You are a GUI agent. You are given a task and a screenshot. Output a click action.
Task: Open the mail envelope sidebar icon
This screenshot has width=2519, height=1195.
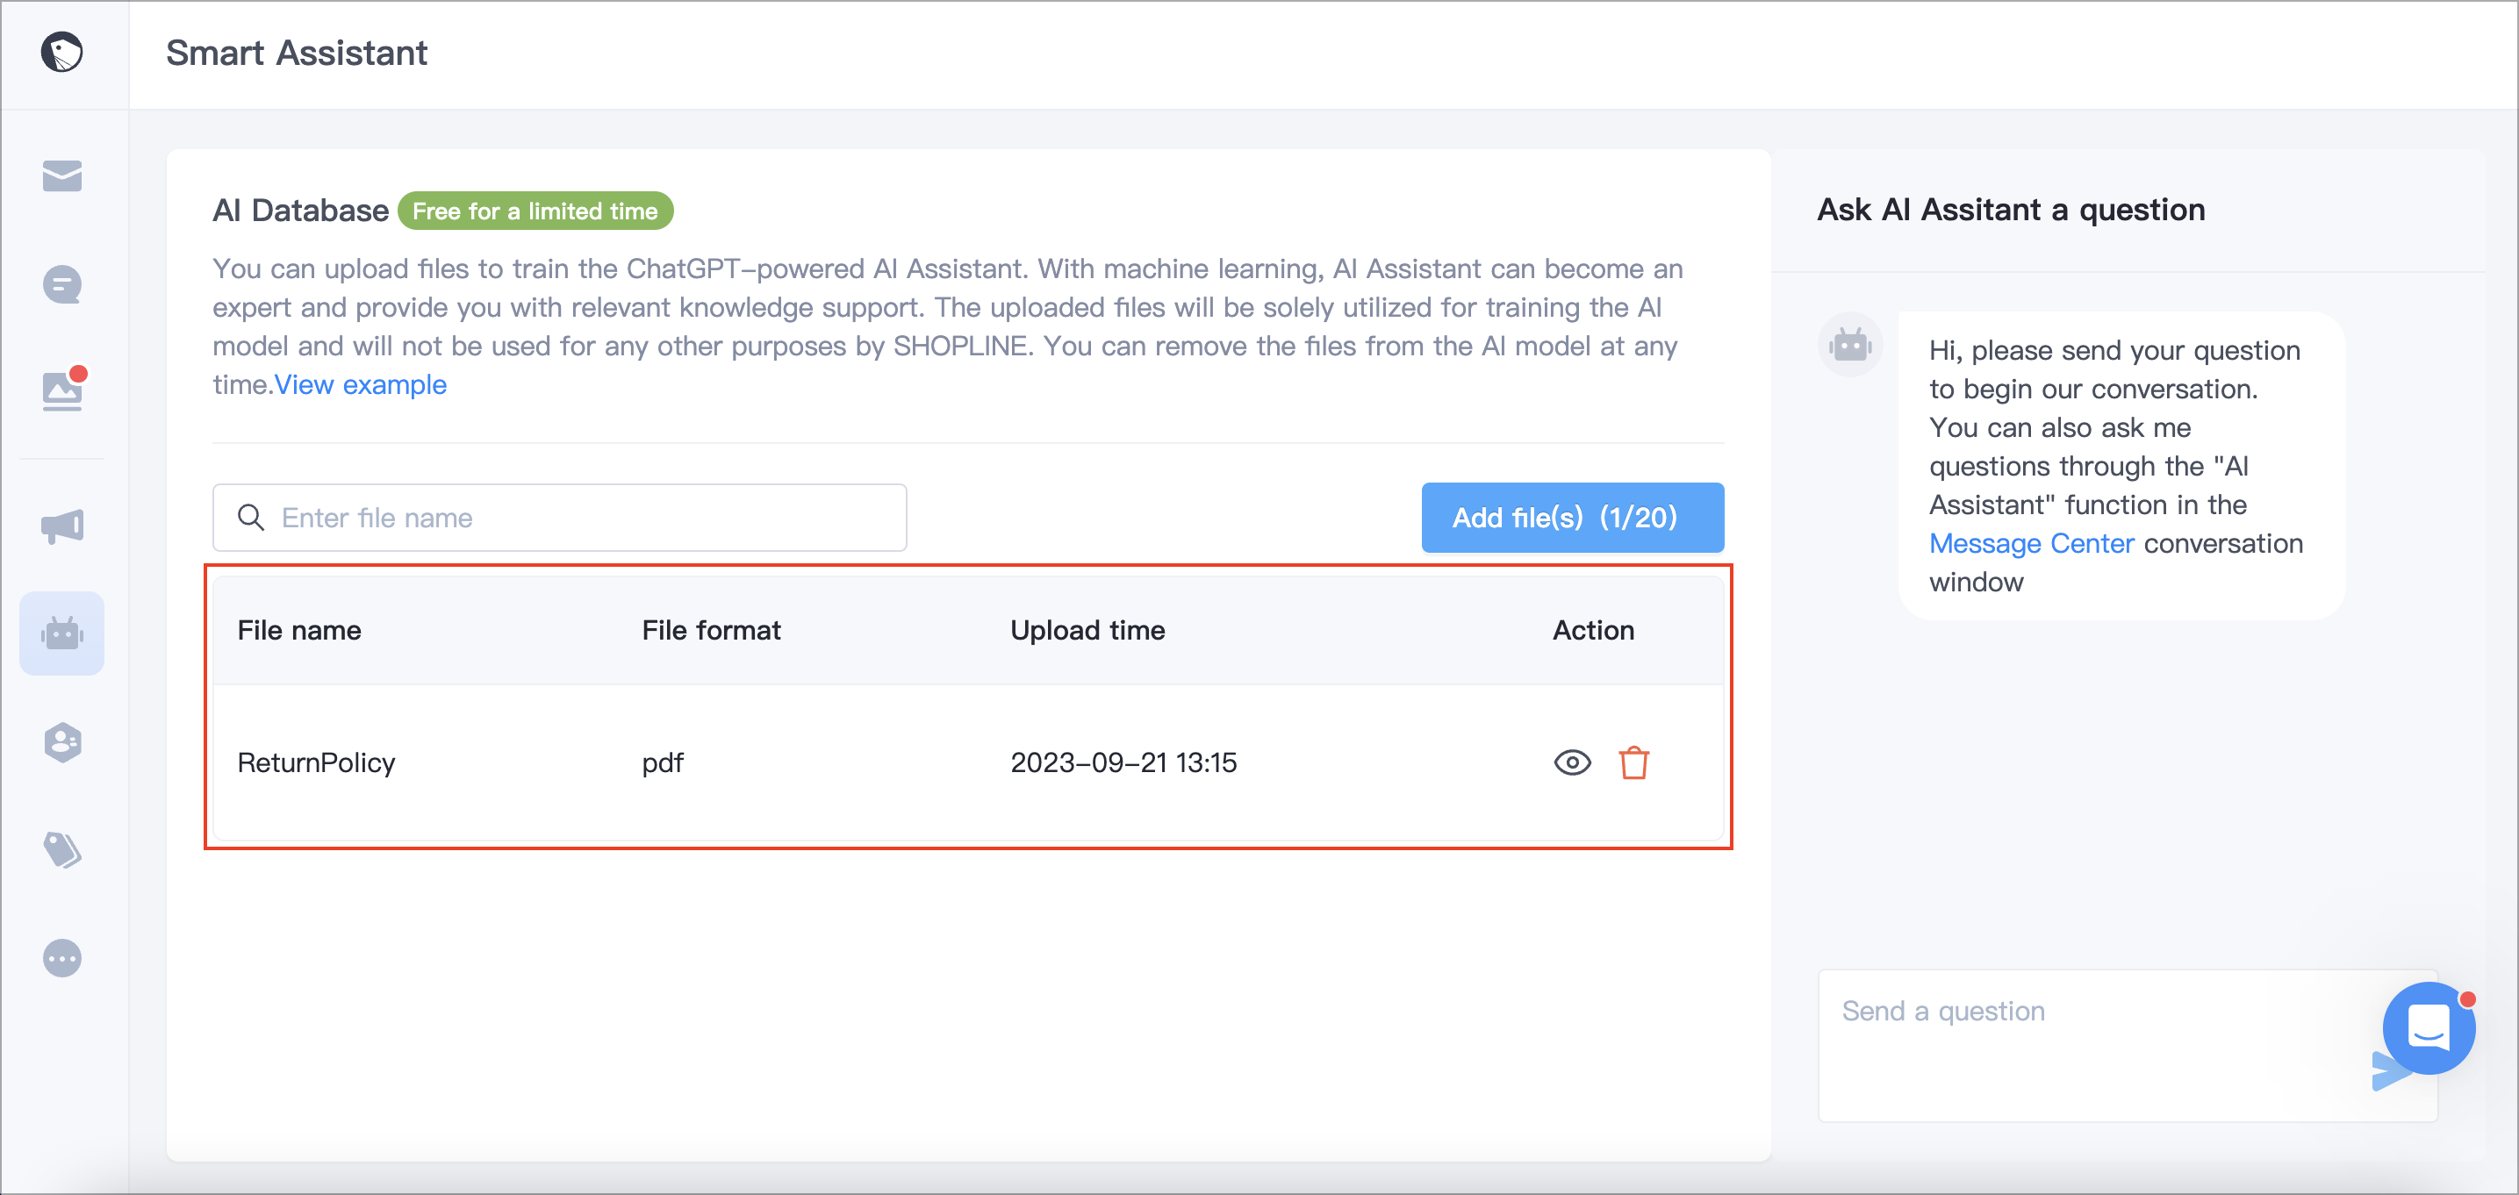click(61, 176)
